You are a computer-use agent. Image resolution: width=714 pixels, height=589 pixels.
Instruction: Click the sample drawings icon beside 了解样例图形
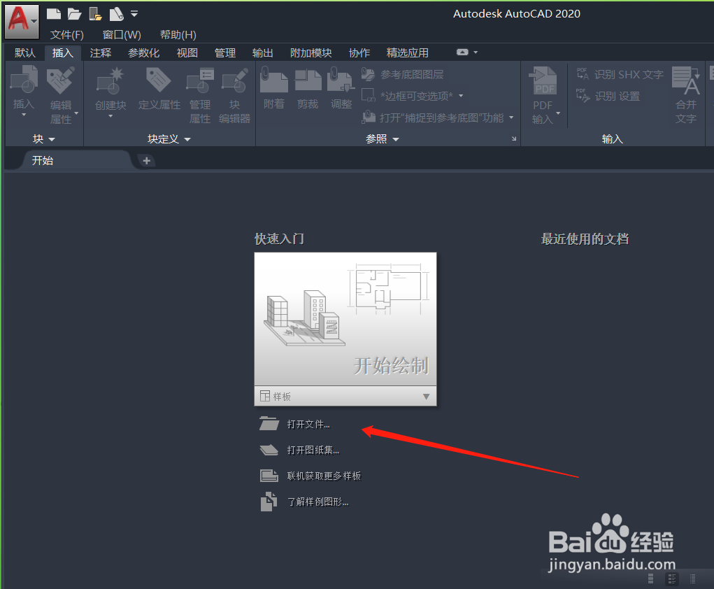(x=269, y=502)
